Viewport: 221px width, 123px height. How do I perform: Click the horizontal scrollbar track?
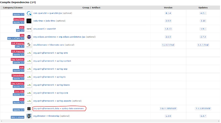tap(110, 121)
